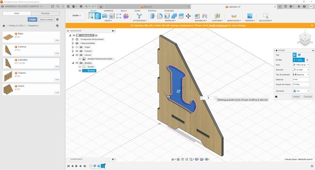315x170 pixels.
Task: Expand Configuración del documento node
Action: 73,39
